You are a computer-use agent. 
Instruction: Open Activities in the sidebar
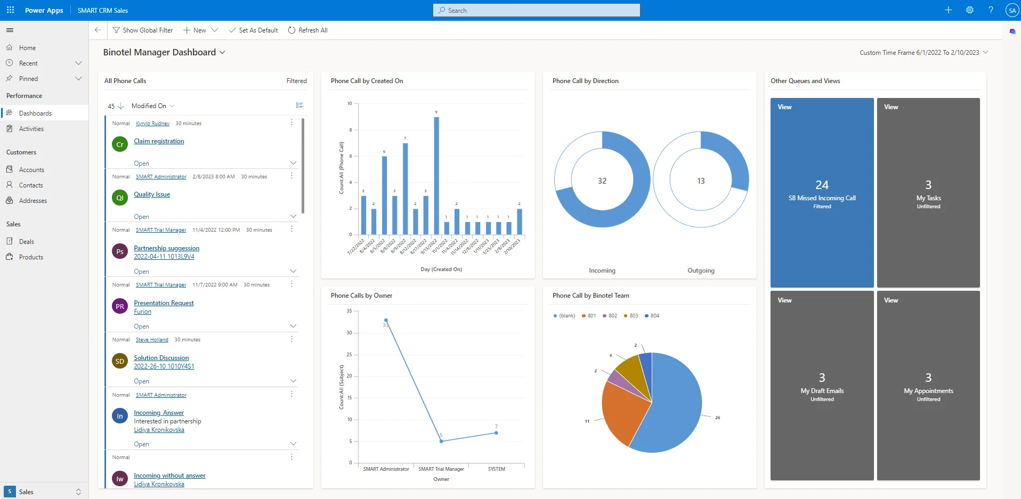(x=31, y=129)
